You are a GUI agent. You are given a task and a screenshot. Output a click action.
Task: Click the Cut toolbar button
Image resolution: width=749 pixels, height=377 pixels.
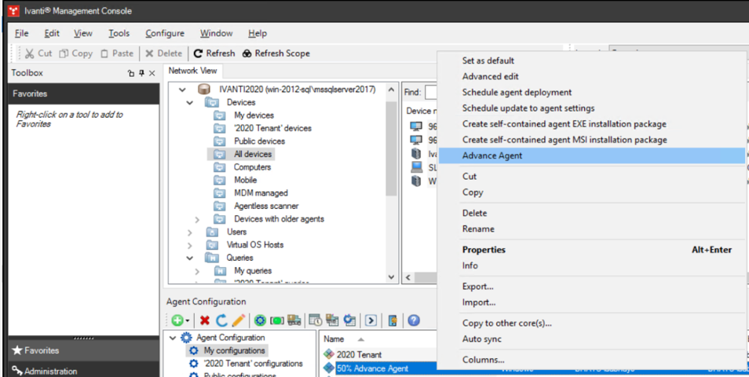click(38, 53)
